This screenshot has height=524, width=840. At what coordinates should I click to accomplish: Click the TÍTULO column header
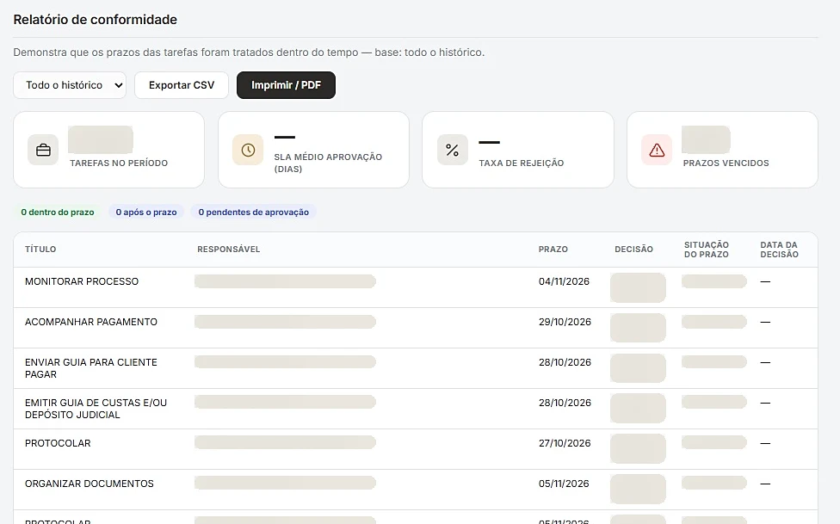pos(40,250)
